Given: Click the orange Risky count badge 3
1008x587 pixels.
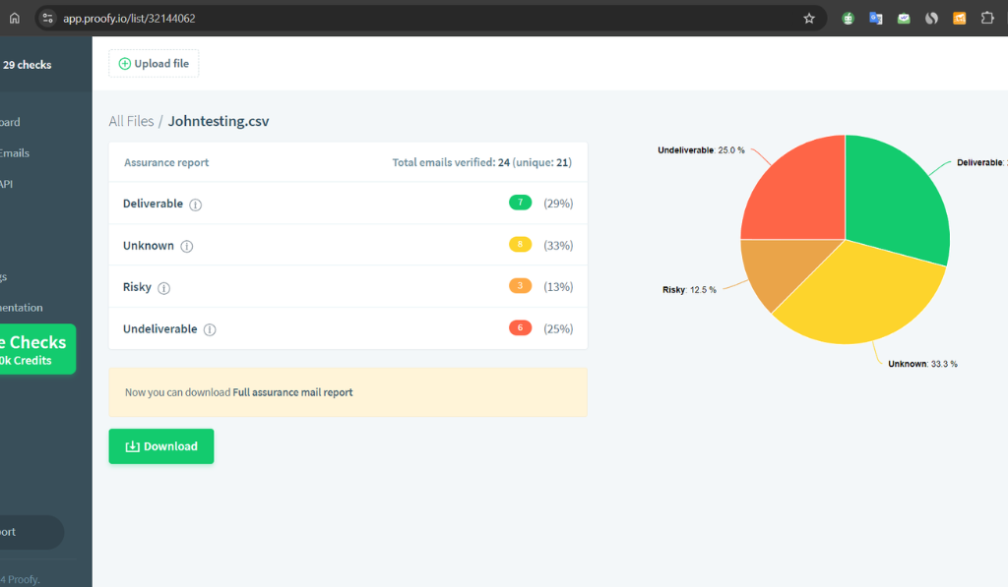Looking at the screenshot, I should [520, 286].
